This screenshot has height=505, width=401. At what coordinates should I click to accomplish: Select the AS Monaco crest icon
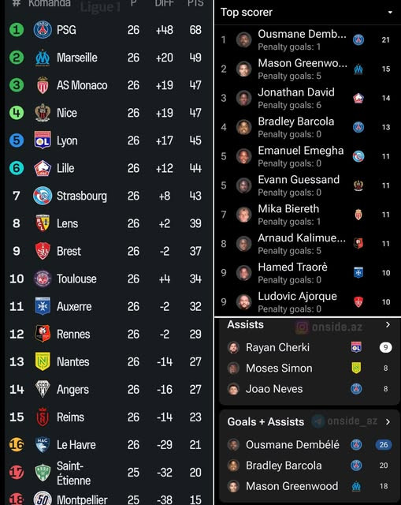pos(43,85)
